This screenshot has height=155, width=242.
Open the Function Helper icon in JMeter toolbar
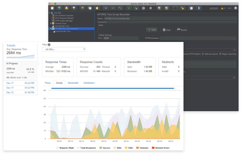tap(191, 8)
